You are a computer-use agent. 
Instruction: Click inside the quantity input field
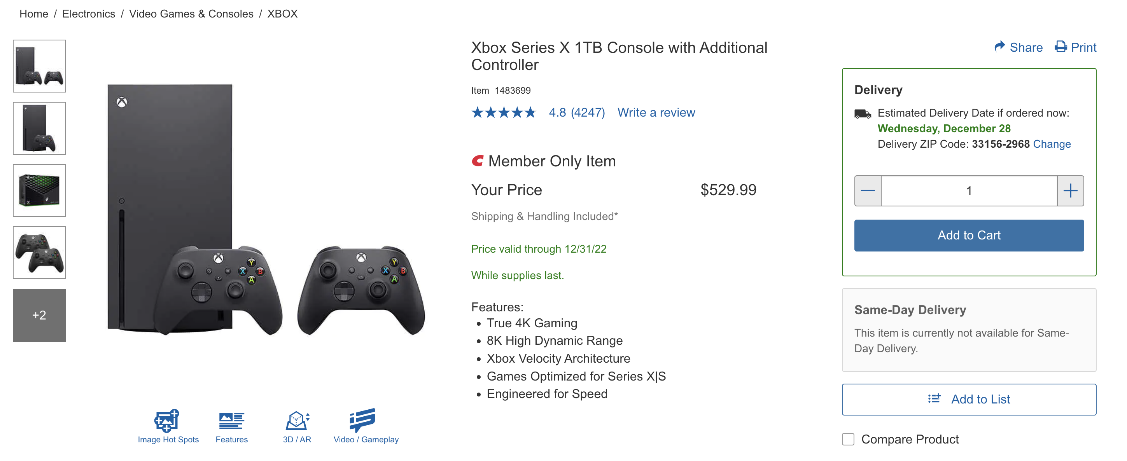969,191
